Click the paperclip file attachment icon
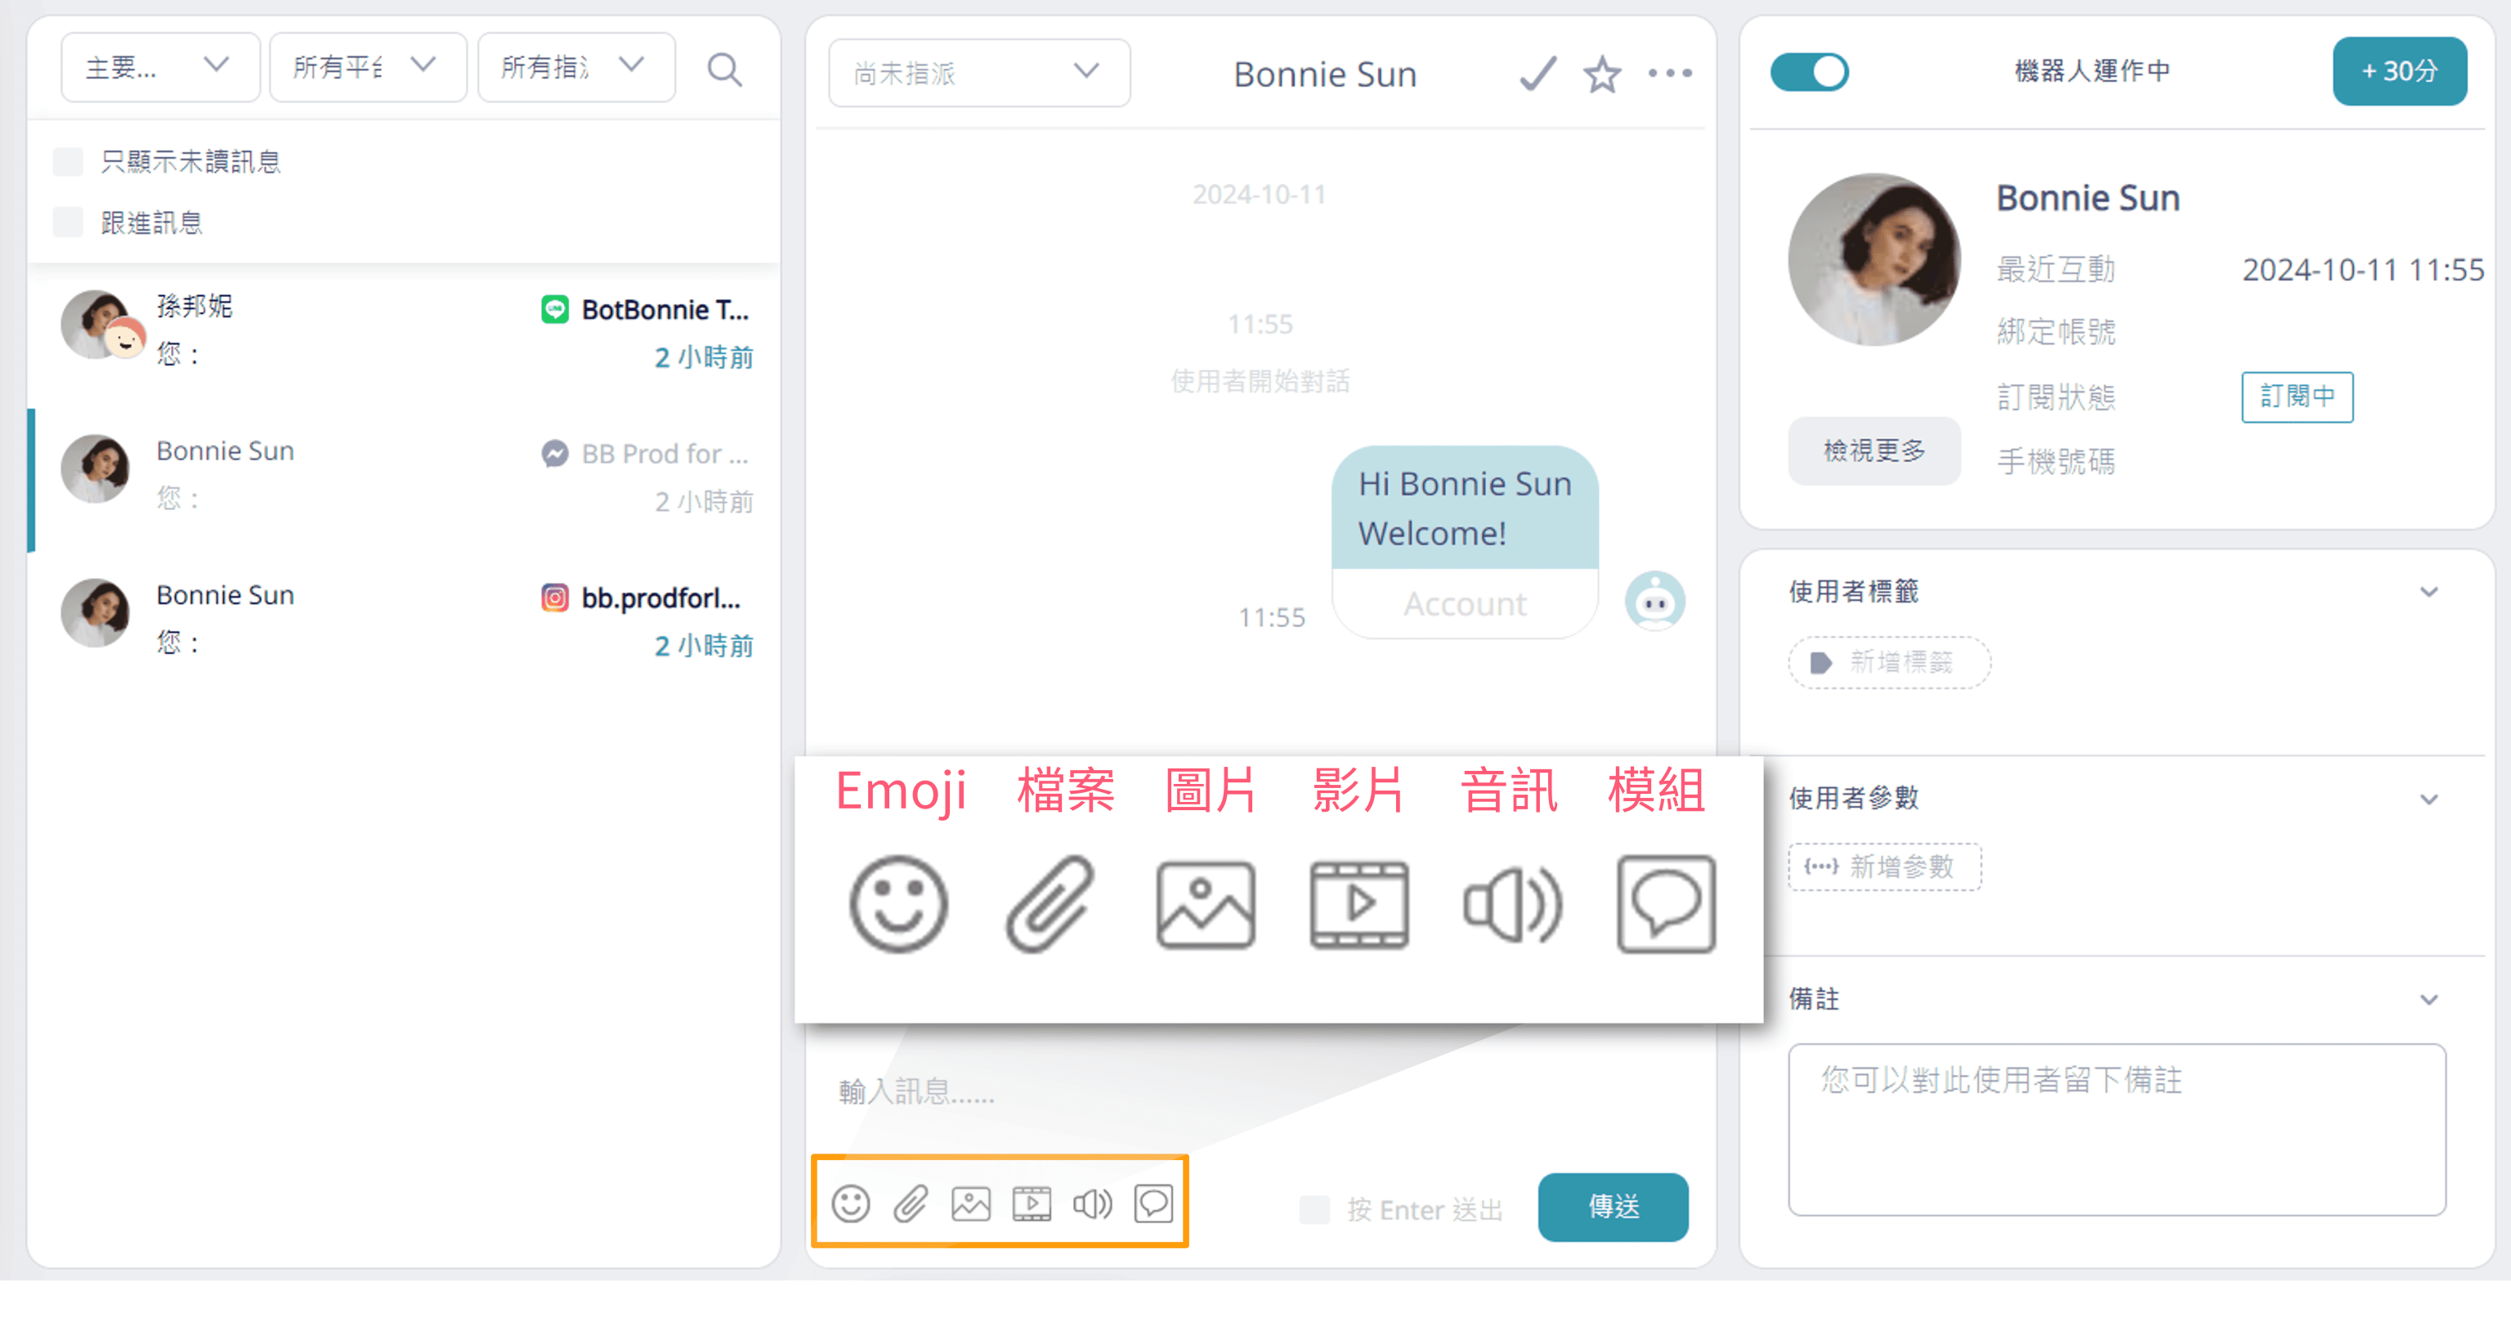 [x=911, y=1203]
